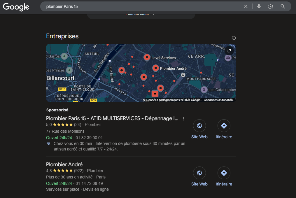
Task: Click Conditions d'utilisation on map
Action: [x=218, y=100]
